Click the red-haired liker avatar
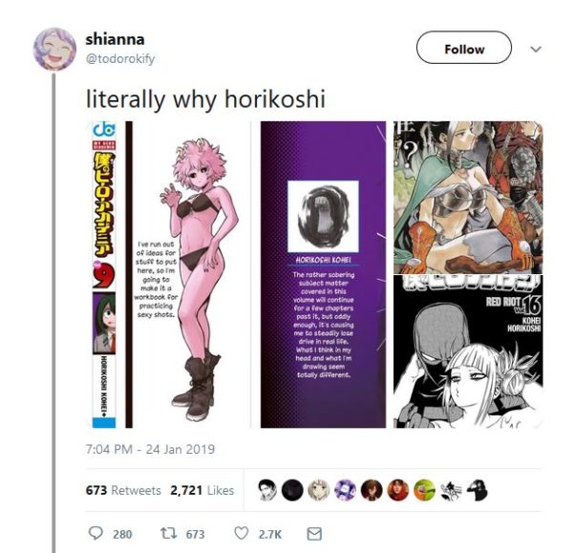 tap(398, 490)
